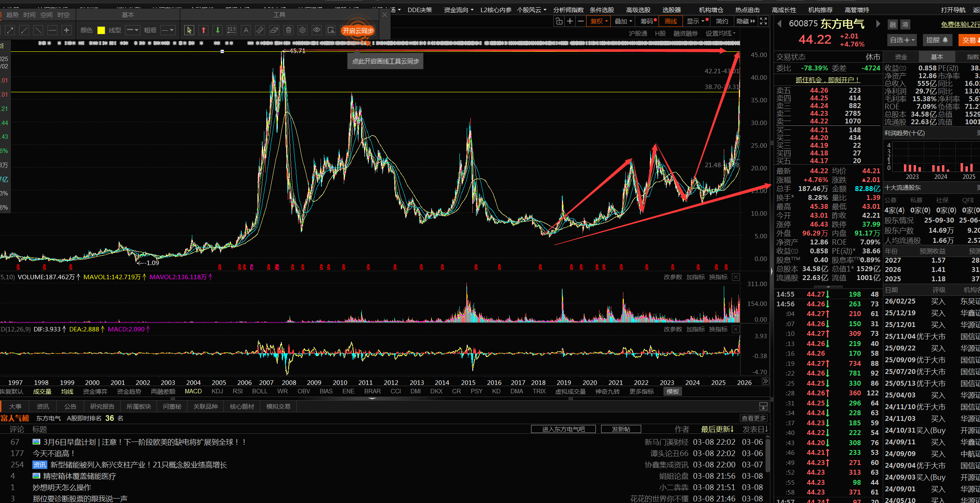Open drawing tool settings gear
This screenshot has width=980, height=503.
point(302,30)
